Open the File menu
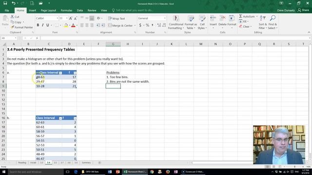 [7, 10]
